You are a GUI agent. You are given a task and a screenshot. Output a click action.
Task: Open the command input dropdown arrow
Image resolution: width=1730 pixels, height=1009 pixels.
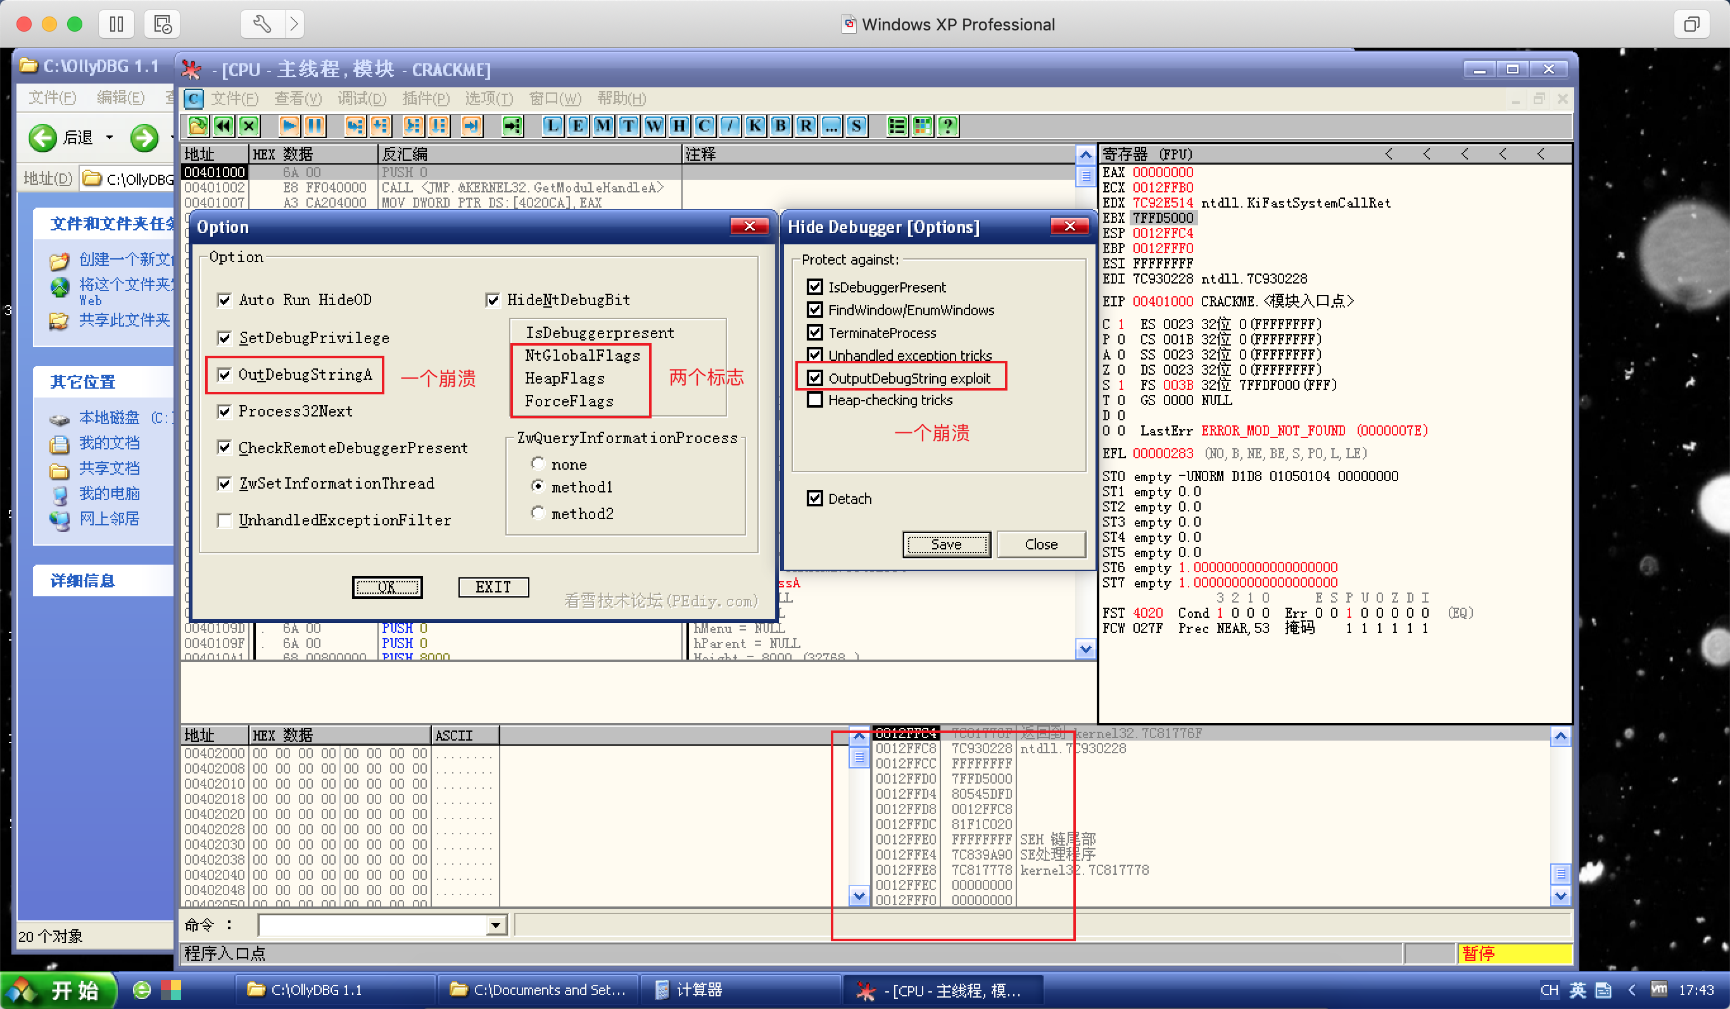pyautogui.click(x=496, y=925)
